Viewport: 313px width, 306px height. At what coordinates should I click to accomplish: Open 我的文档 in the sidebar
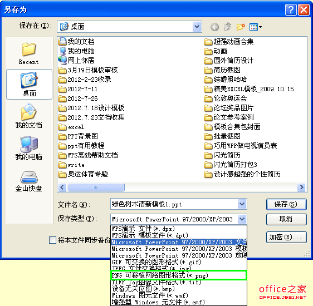tap(29, 116)
